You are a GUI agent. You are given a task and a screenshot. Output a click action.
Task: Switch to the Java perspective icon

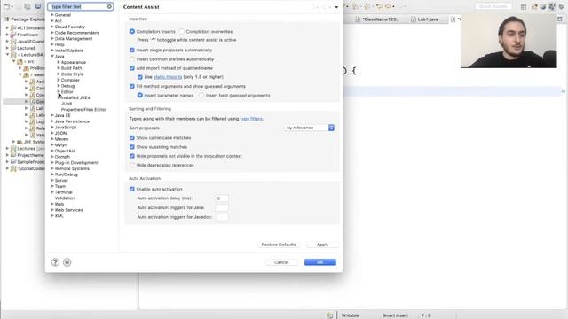click(x=552, y=6)
